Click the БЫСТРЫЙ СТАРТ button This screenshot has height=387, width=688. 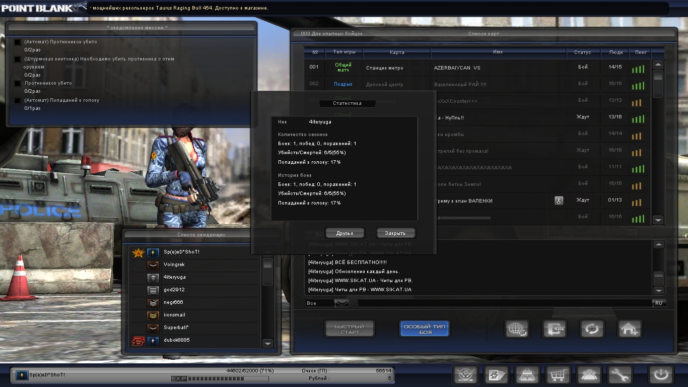(x=350, y=329)
